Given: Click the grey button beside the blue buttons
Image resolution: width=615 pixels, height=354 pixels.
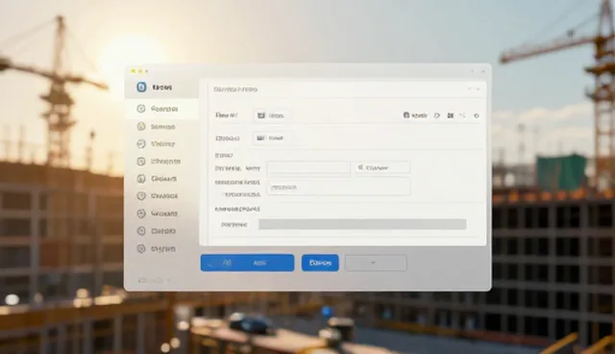Looking at the screenshot, I should [376, 263].
